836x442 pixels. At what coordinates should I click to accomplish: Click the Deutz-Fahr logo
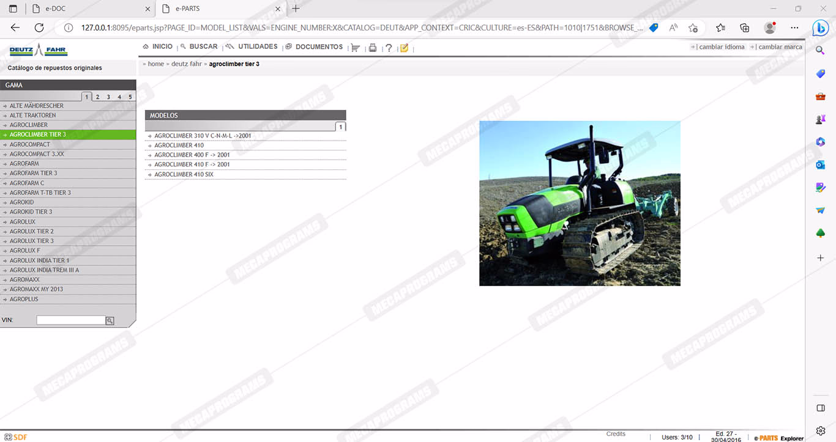(x=39, y=51)
